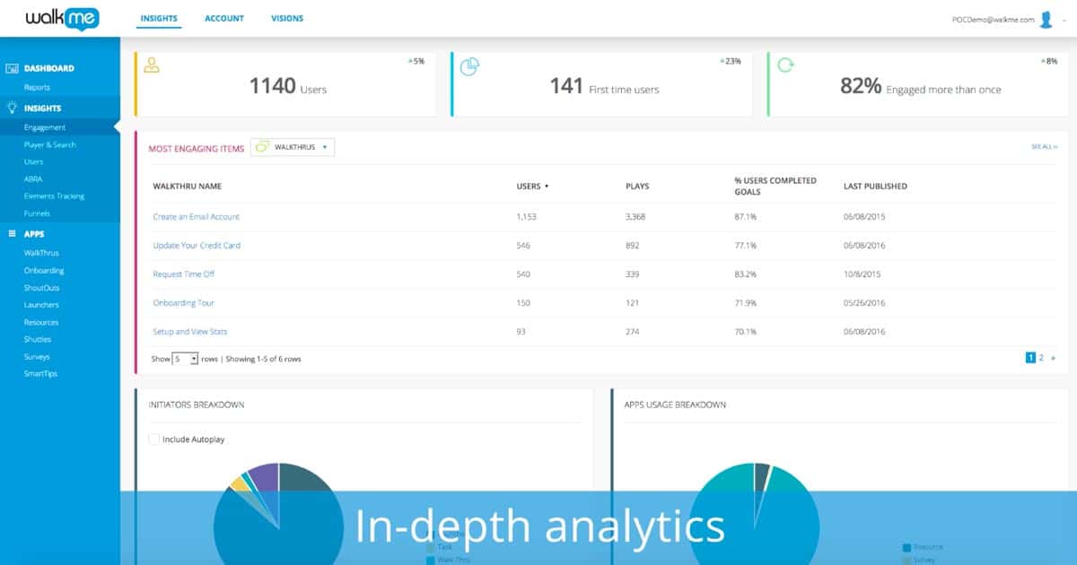
Task: Open SmartTips in the sidebar
Action: coord(40,373)
